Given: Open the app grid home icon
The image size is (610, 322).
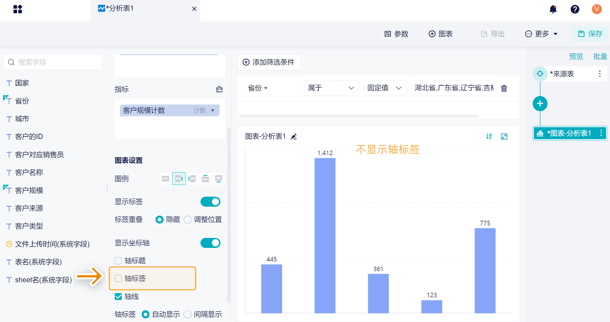Looking at the screenshot, I should point(18,9).
